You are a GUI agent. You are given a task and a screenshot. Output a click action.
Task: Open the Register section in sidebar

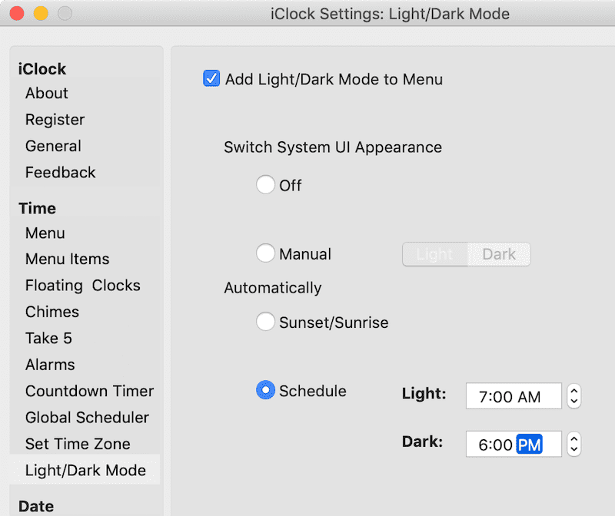point(55,120)
